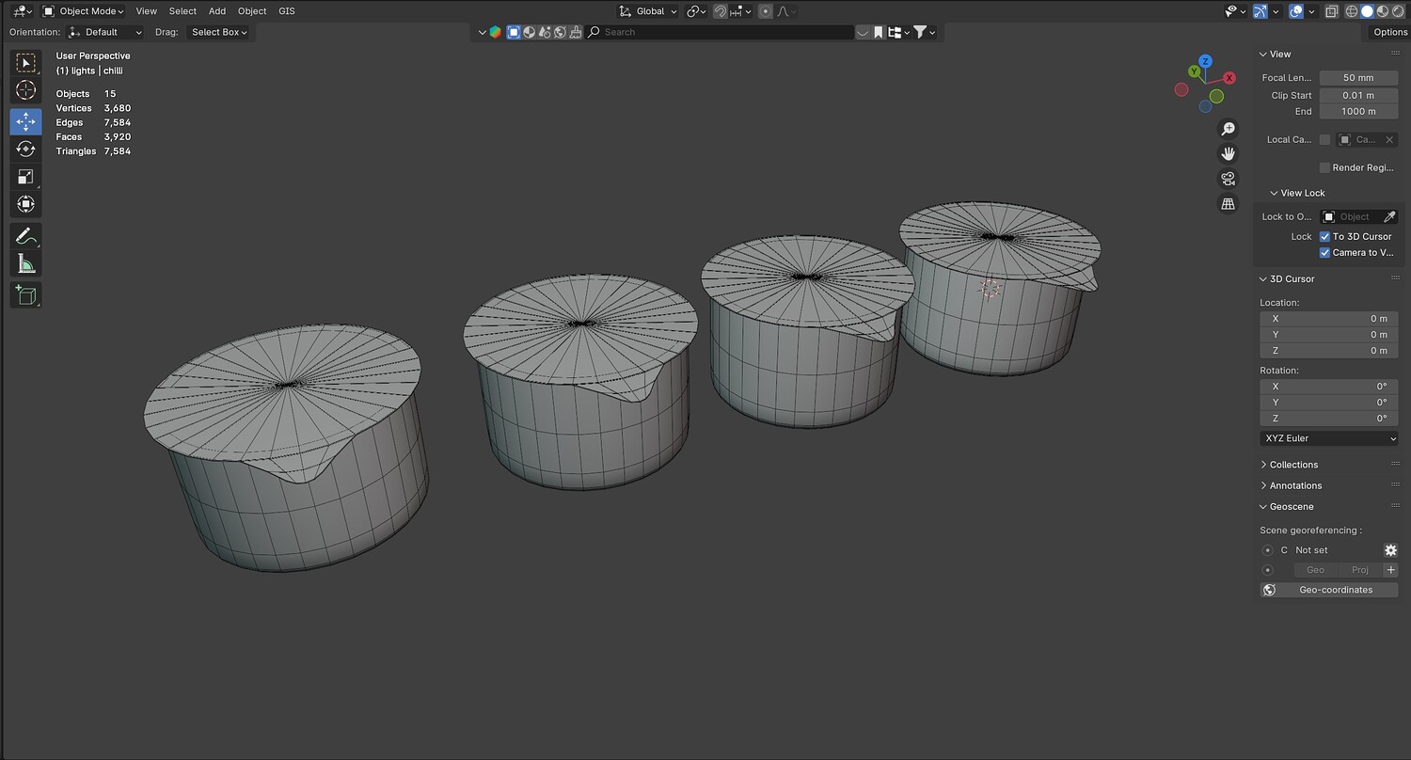Viewport: 1411px width, 760px height.
Task: Select the Annotate tool
Action: click(26, 236)
